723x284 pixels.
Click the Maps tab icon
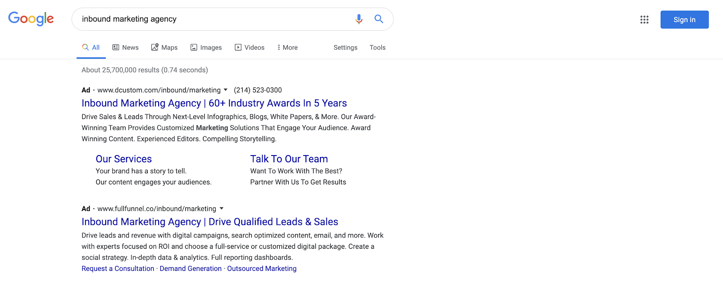pos(155,47)
